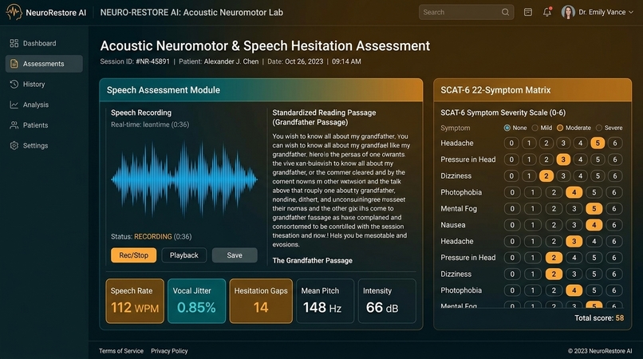Click the 09:14 AM session time

click(346, 61)
